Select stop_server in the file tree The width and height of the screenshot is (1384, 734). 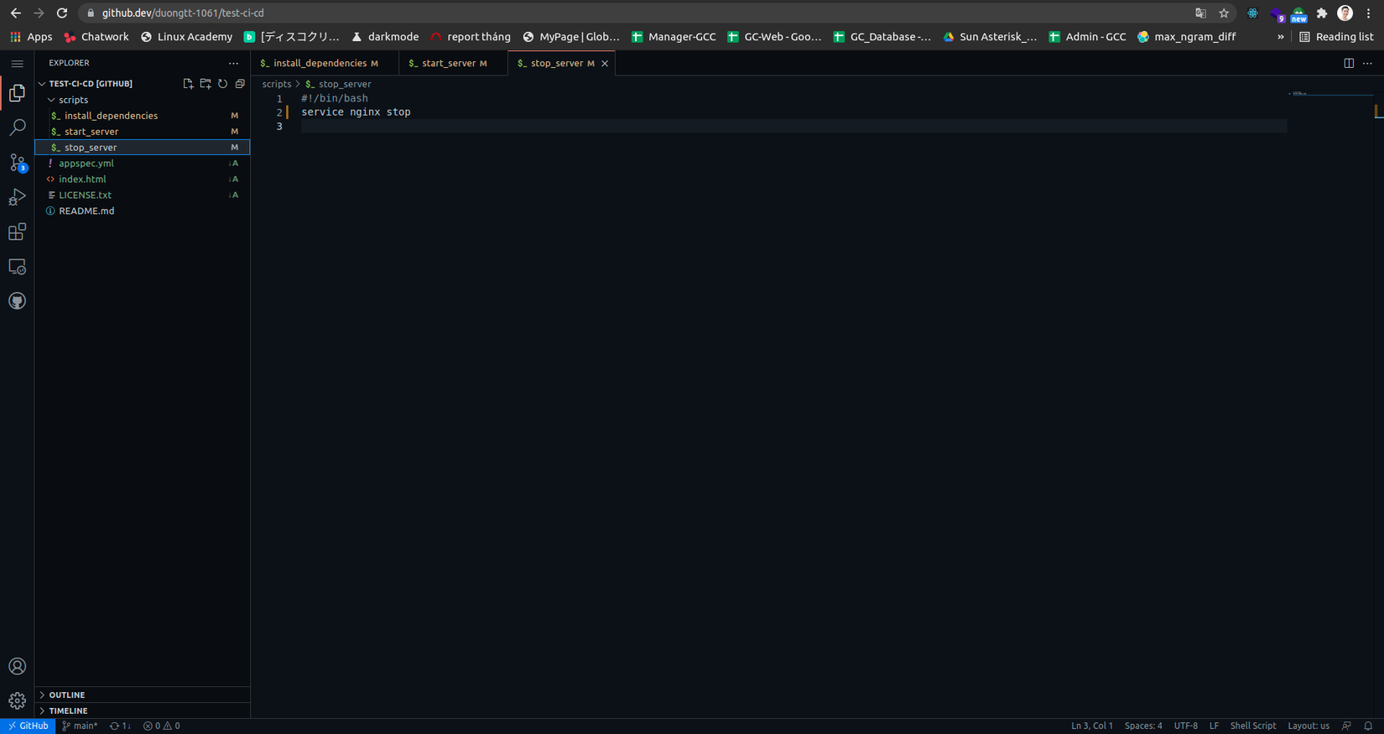point(143,148)
